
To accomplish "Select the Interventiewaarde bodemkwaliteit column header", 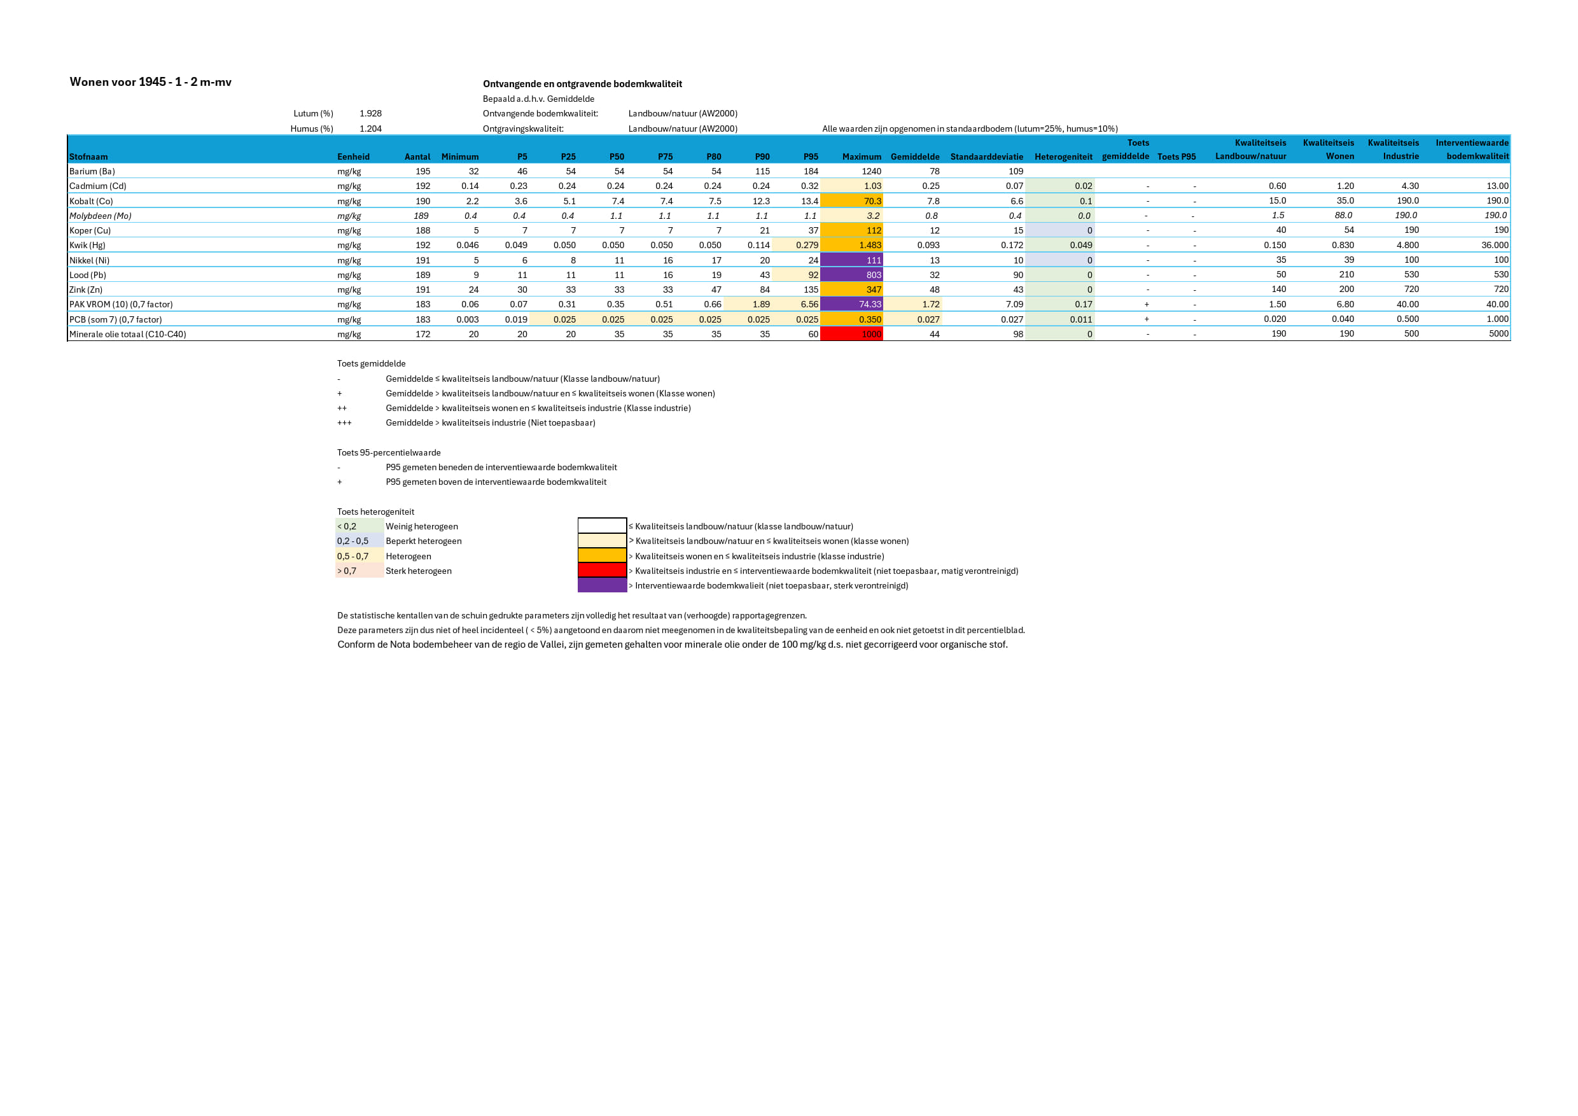I will [x=1472, y=149].
